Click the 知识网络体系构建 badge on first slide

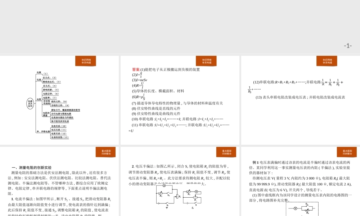(86, 61)
